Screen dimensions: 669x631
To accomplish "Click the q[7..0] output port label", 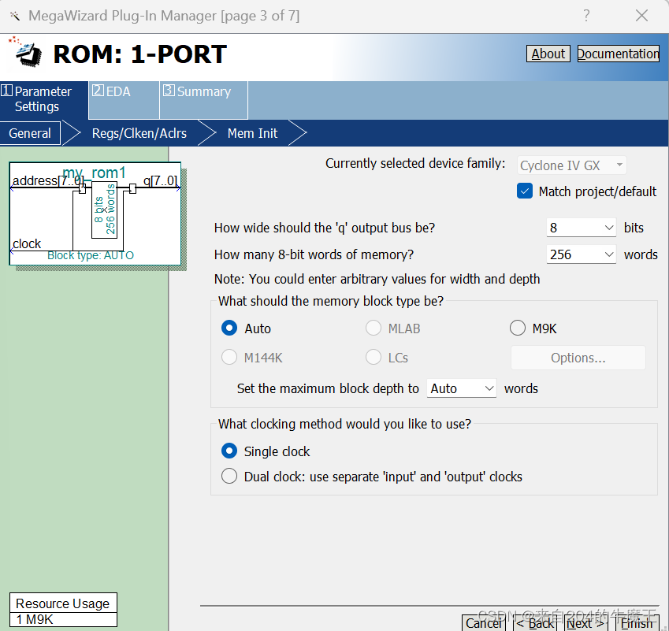I will point(160,180).
